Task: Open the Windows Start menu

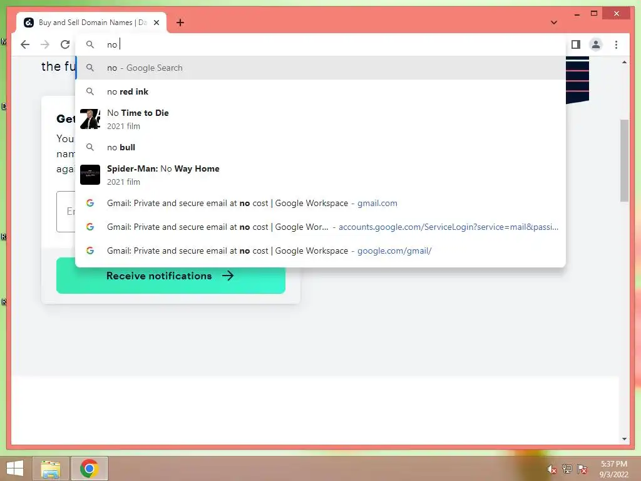Action: tap(15, 468)
